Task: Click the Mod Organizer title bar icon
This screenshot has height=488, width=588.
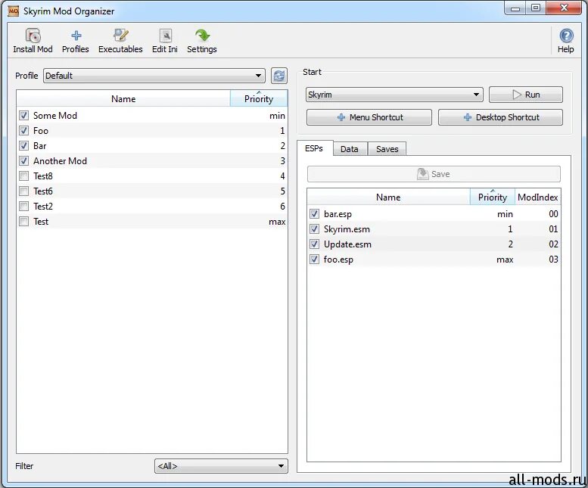Action: pos(14,11)
